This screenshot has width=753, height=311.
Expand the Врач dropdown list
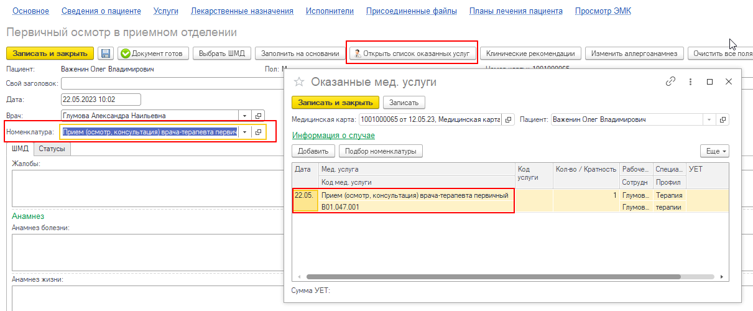click(244, 116)
